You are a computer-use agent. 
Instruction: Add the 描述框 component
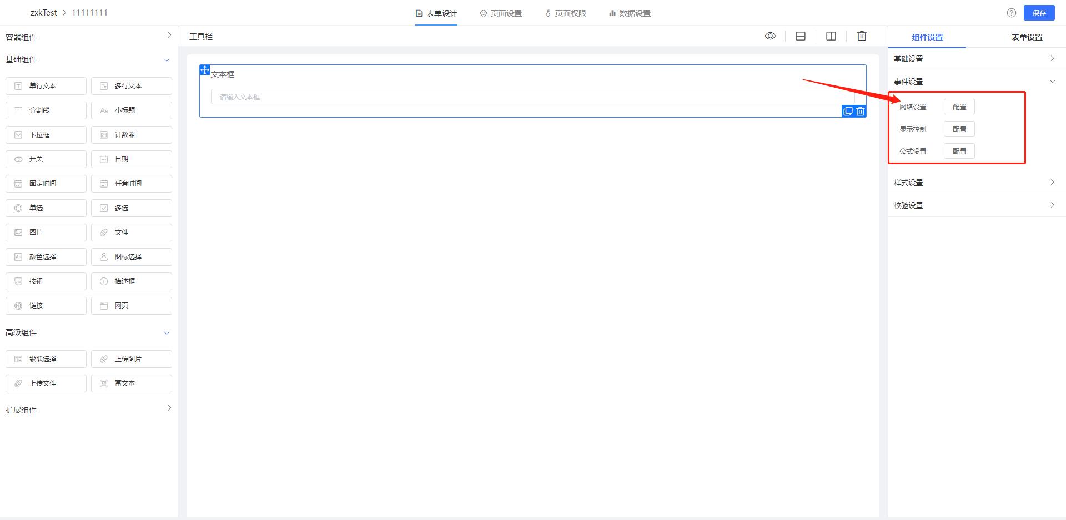(132, 281)
